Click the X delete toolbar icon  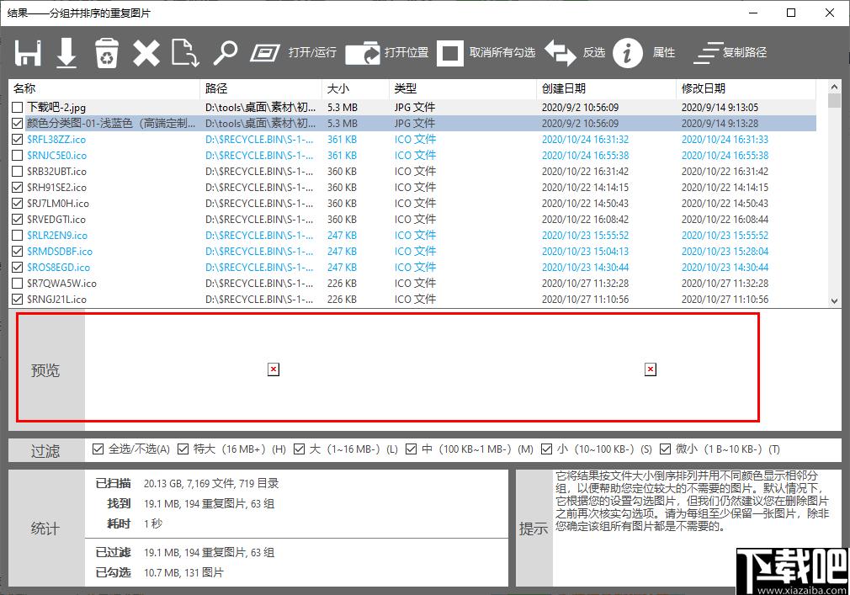[x=146, y=53]
